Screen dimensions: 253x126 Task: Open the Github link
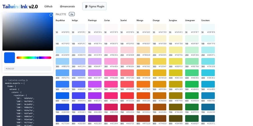48,7
